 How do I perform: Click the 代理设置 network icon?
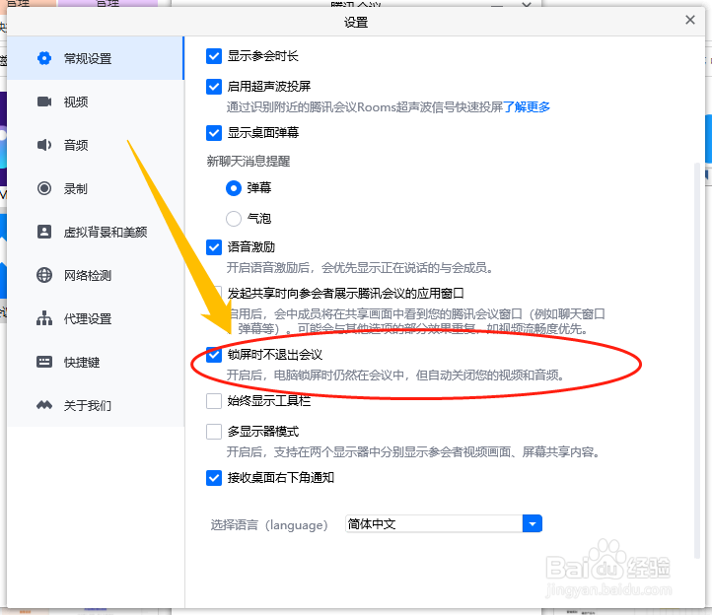pos(44,318)
